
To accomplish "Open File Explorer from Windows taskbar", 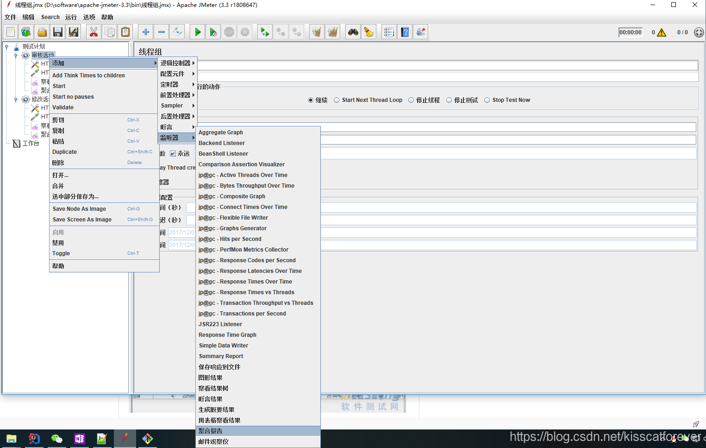I will click(12, 439).
